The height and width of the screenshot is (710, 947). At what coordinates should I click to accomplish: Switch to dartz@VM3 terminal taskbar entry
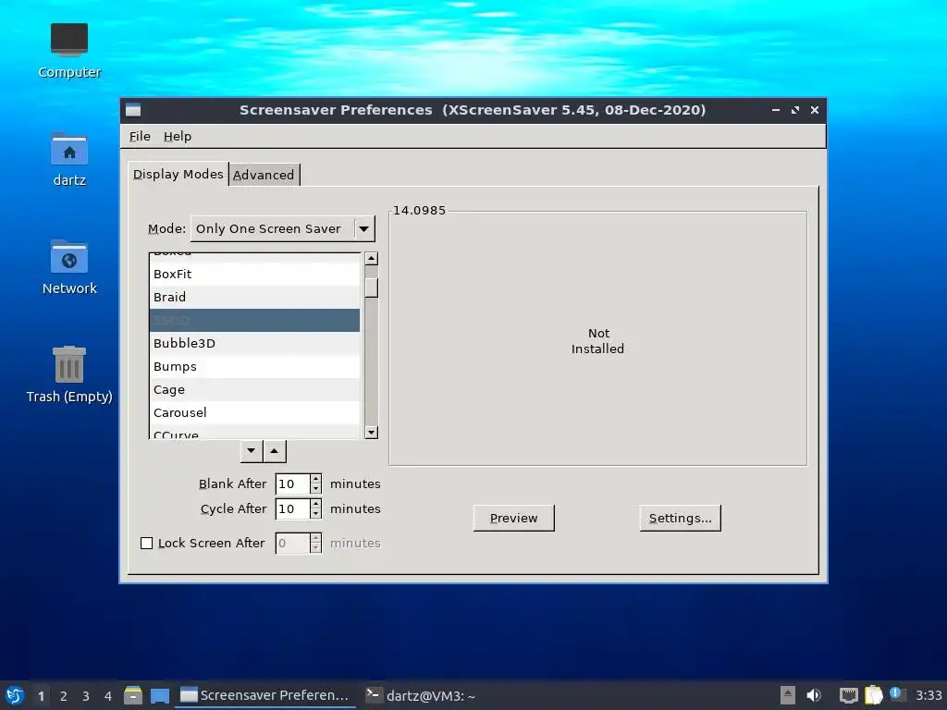coord(421,695)
